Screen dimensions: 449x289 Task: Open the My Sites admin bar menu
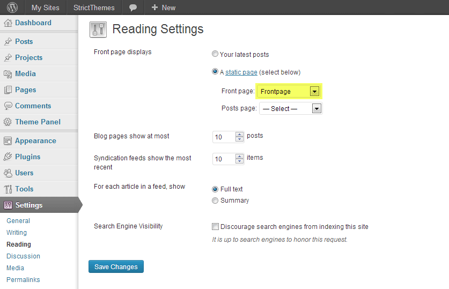pyautogui.click(x=45, y=8)
